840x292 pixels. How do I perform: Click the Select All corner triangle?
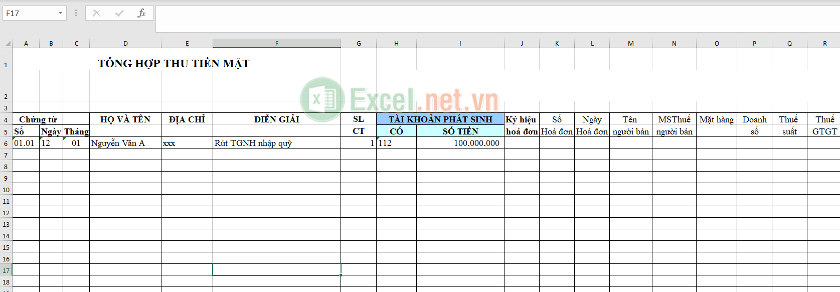tap(8, 44)
